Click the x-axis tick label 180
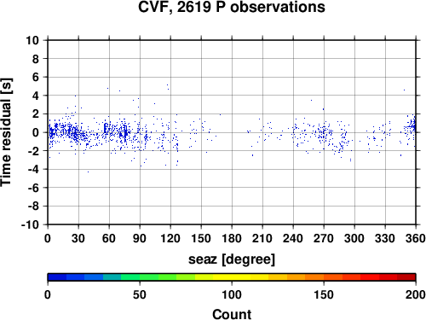 tap(232, 238)
